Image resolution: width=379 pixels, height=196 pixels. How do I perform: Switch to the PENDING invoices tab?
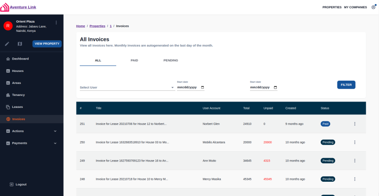[171, 60]
